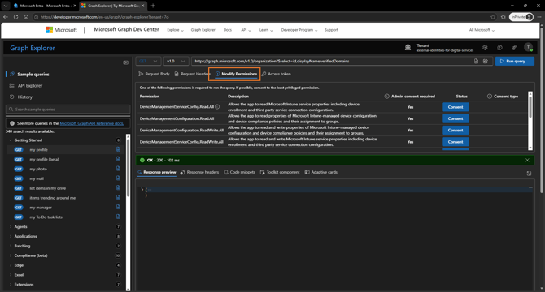Click the Search sample queries field
This screenshot has height=292, width=545.
[68, 109]
